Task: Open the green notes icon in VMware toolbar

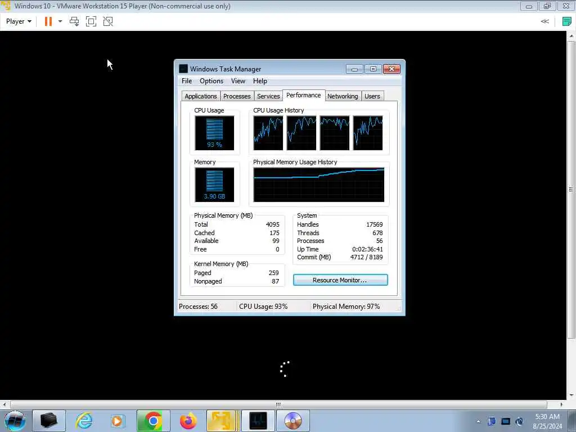Action: (x=567, y=21)
